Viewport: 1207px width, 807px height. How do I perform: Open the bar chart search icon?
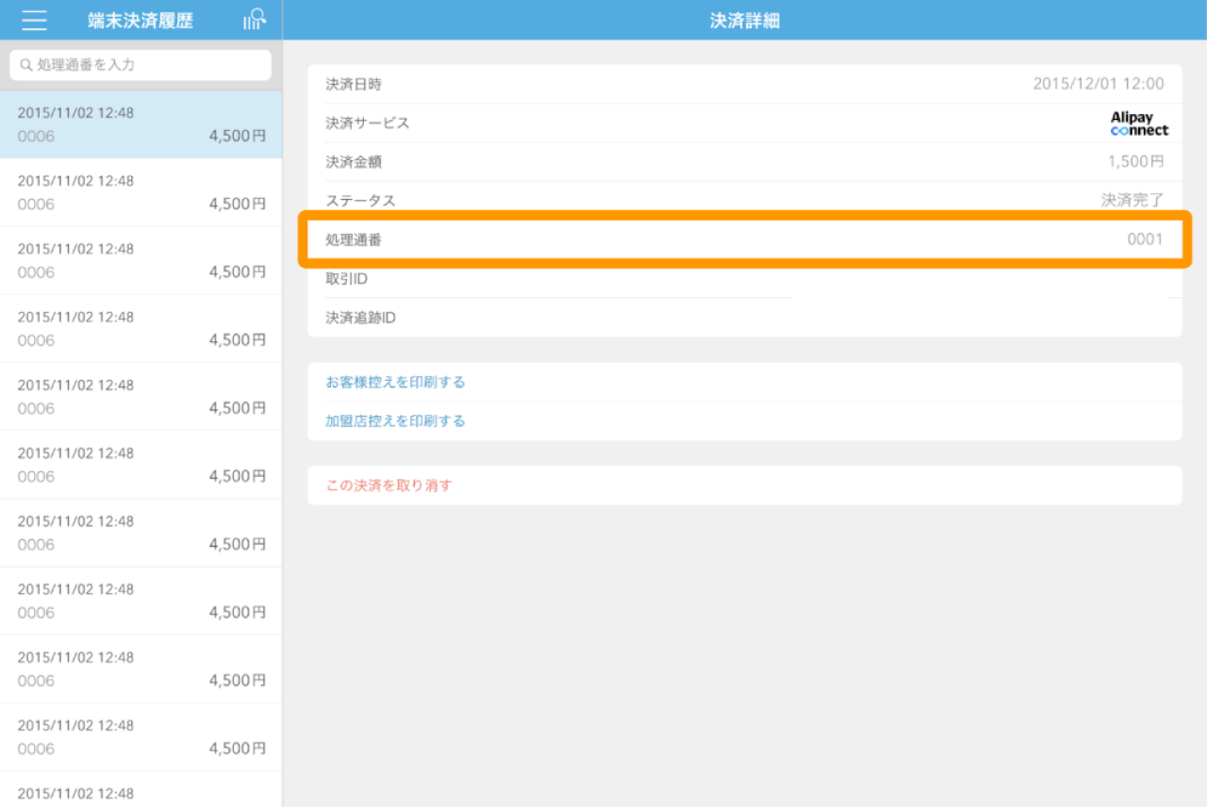tap(254, 20)
